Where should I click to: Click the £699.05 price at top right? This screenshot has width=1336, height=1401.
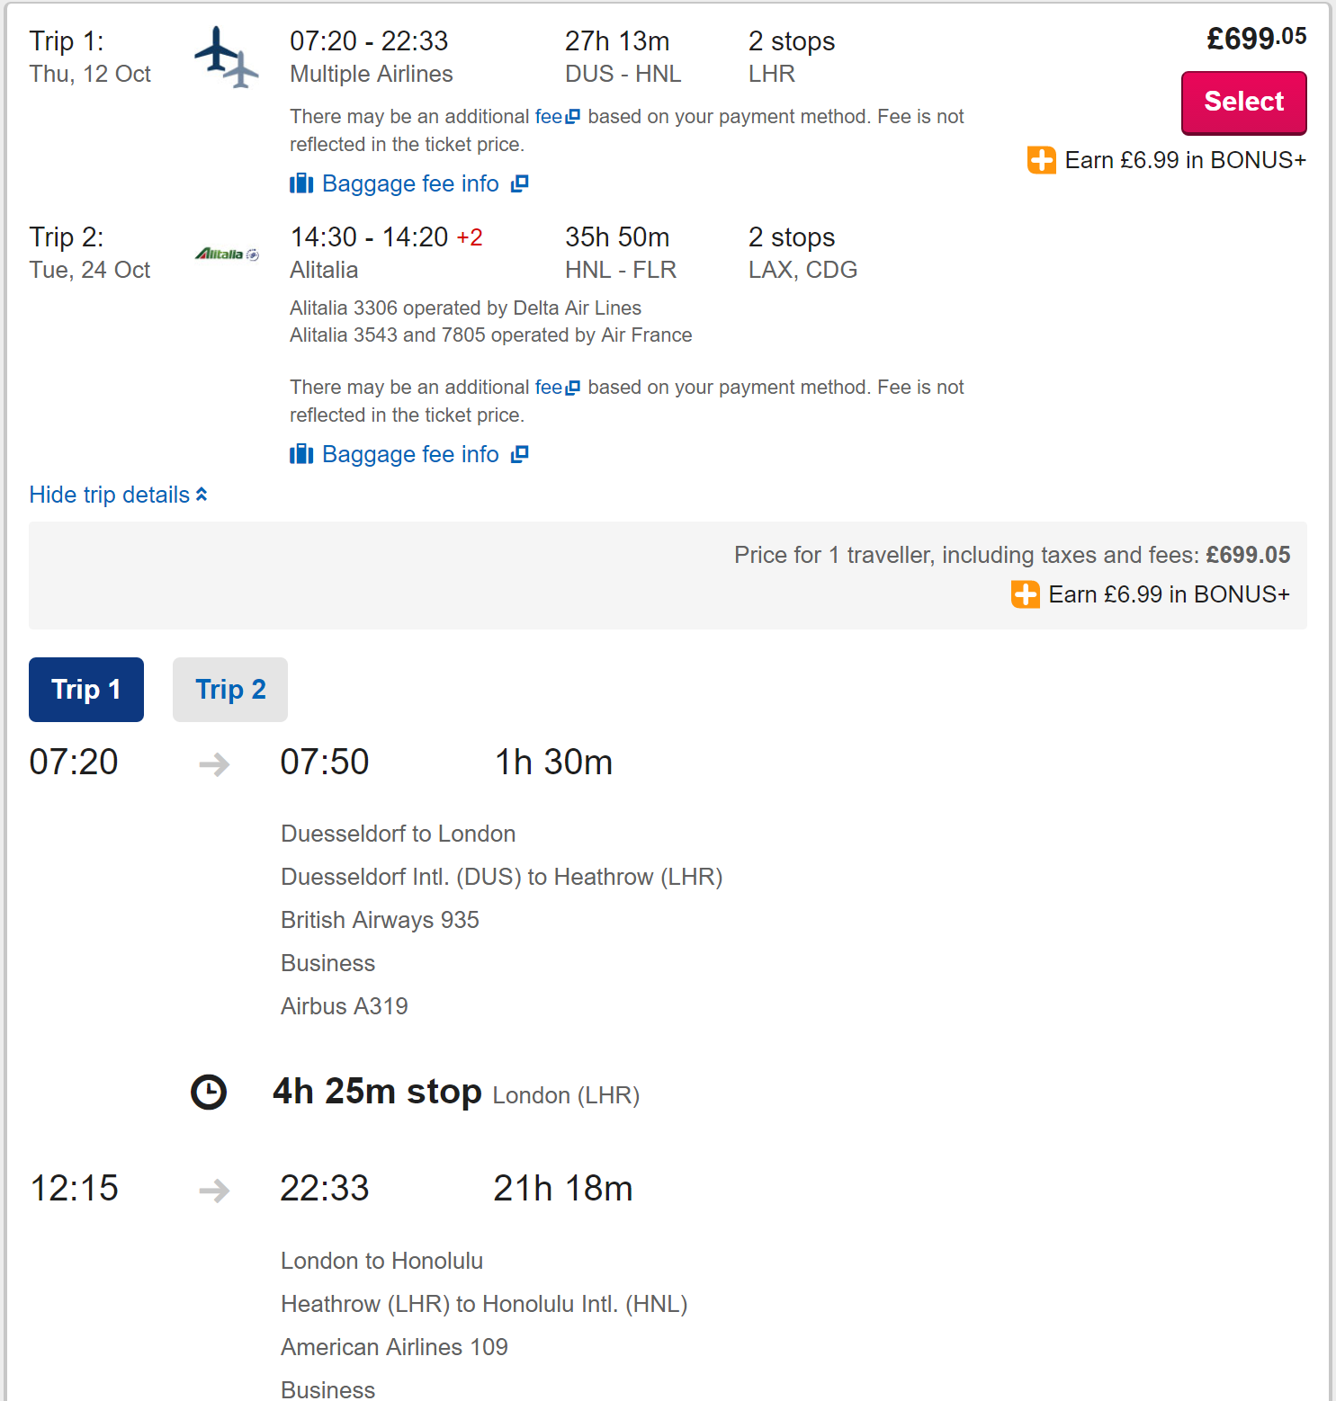coord(1256,39)
